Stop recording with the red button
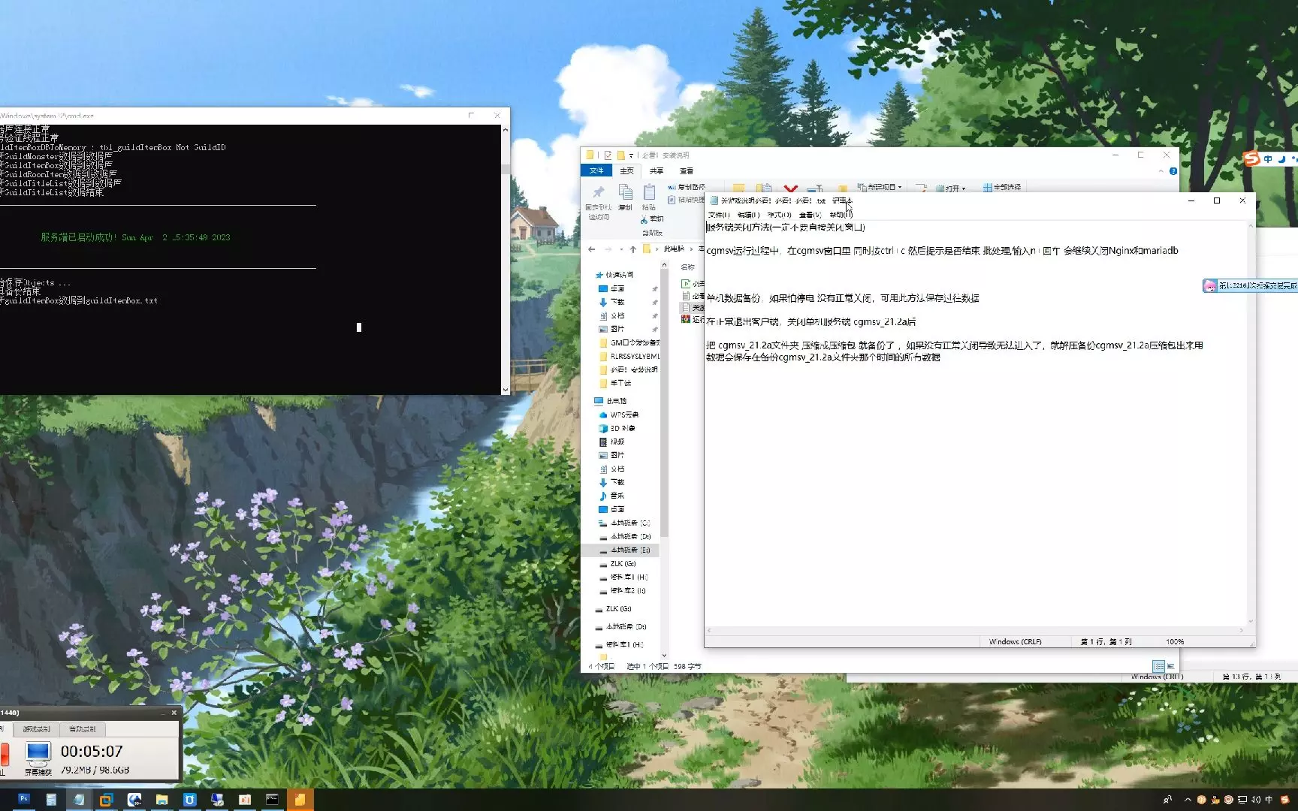 point(5,753)
